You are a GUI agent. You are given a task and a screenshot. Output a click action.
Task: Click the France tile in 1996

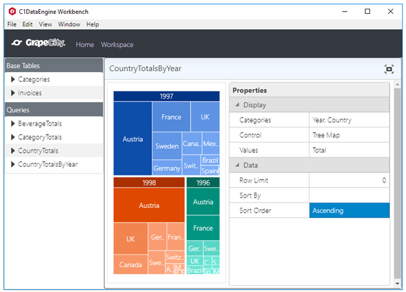pyautogui.click(x=203, y=228)
